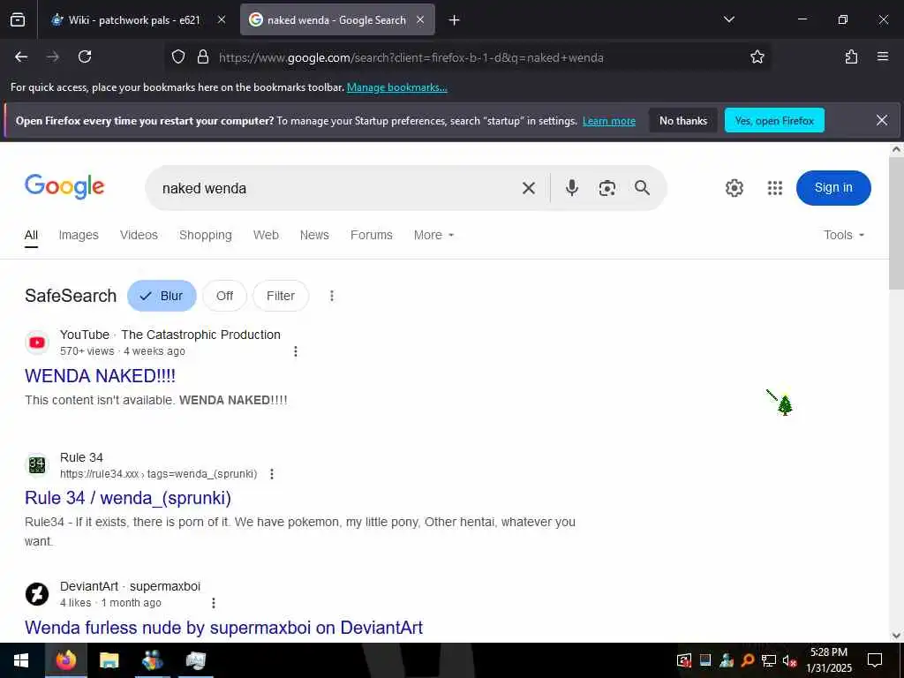Click Yes, open Firefox button

coord(774,120)
